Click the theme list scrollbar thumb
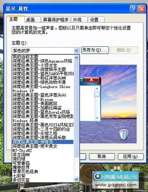 point(76,109)
